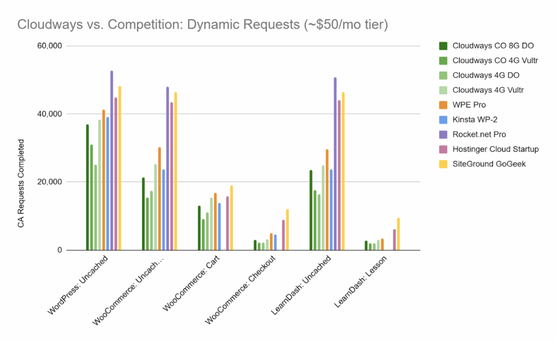This screenshot has width=556, height=342.
Task: Click the pink Hostinger Cloud Startup swatch
Action: 443,149
